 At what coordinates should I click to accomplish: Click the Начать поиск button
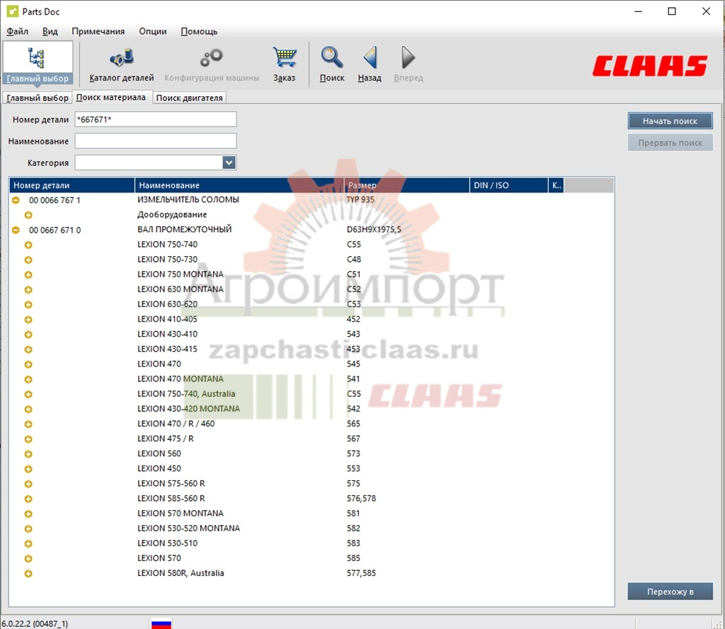[670, 121]
